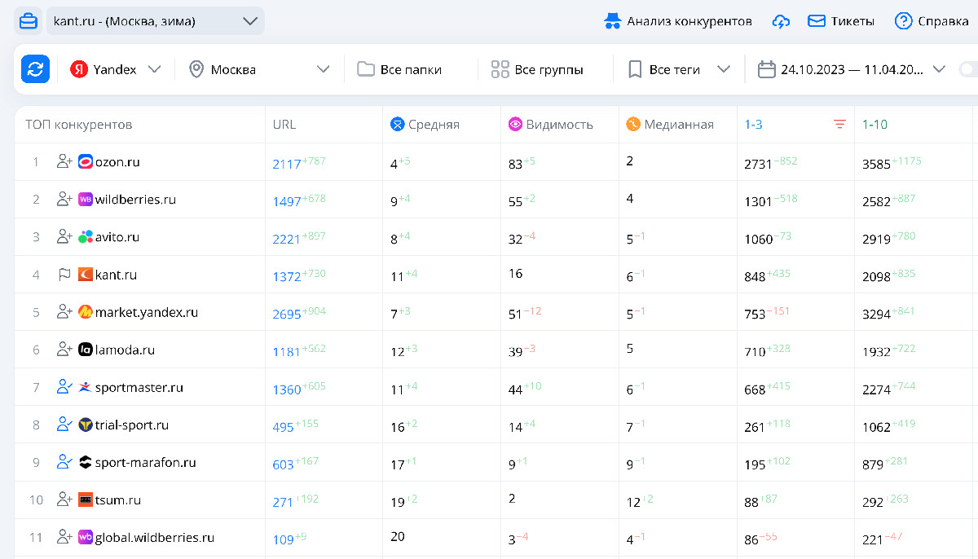Click wildberries.ru domain name in row 2

point(135,199)
